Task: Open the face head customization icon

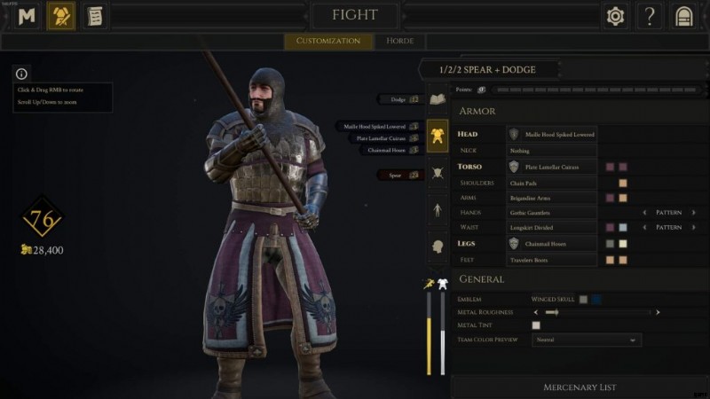Action: click(x=437, y=247)
